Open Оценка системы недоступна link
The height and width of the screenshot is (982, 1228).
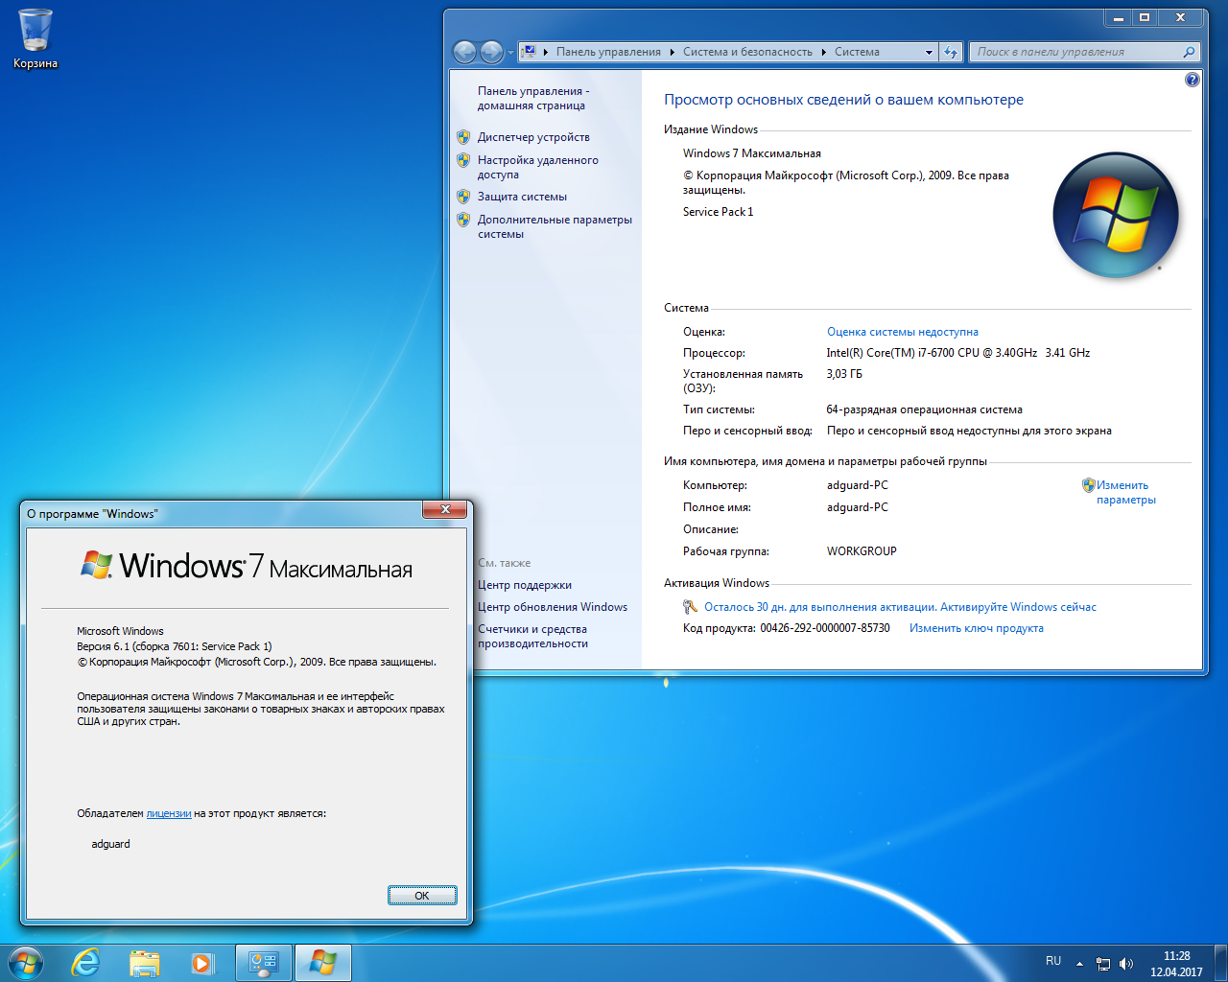point(903,332)
